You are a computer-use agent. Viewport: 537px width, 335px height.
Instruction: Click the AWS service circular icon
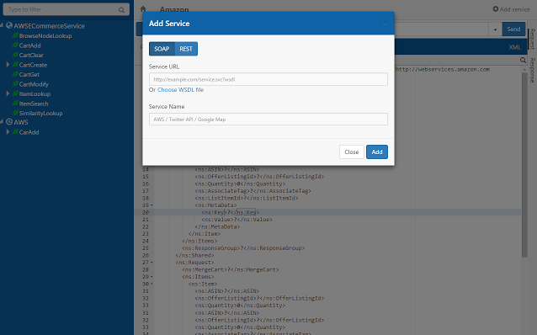[9, 122]
